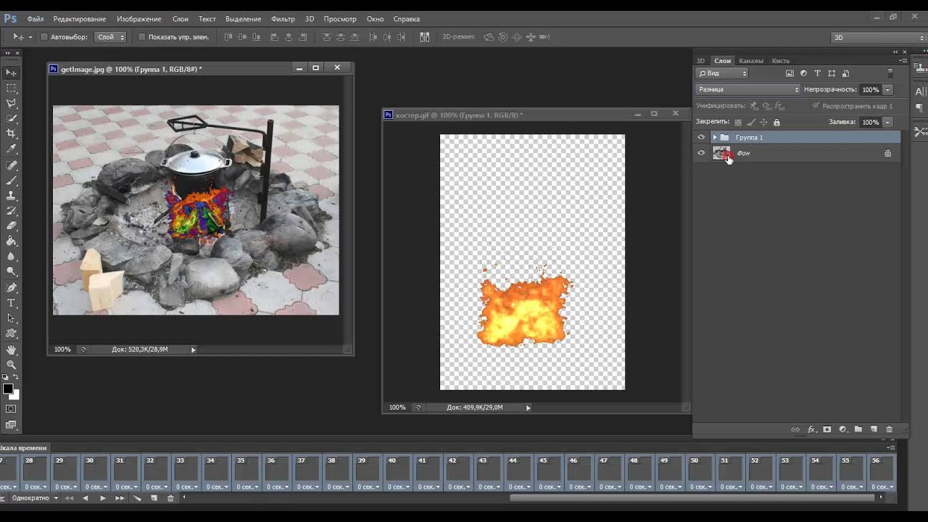Select the Paint Bucket tool
The height and width of the screenshot is (522, 928).
pos(11,241)
